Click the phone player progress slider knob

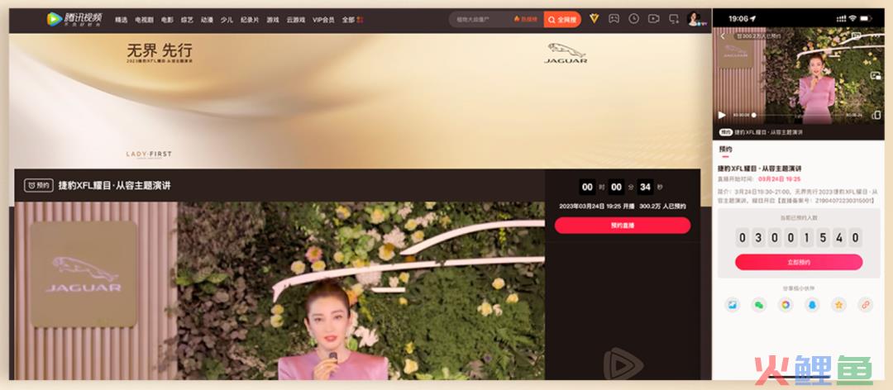pyautogui.click(x=754, y=115)
